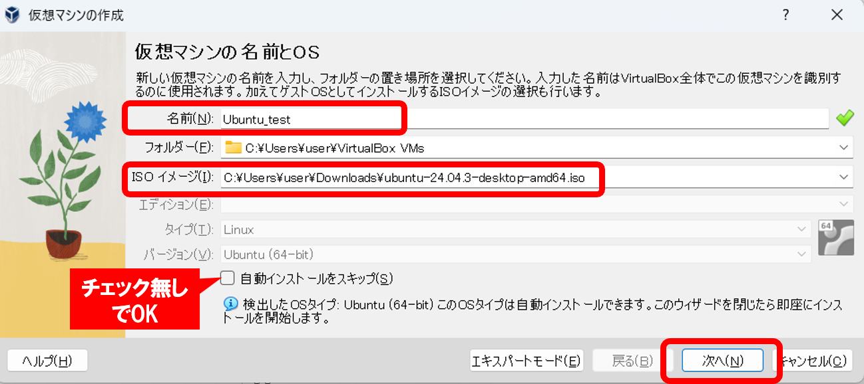The image size is (864, 384).
Task: Click the 戻る(B) back button
Action: pos(632,361)
